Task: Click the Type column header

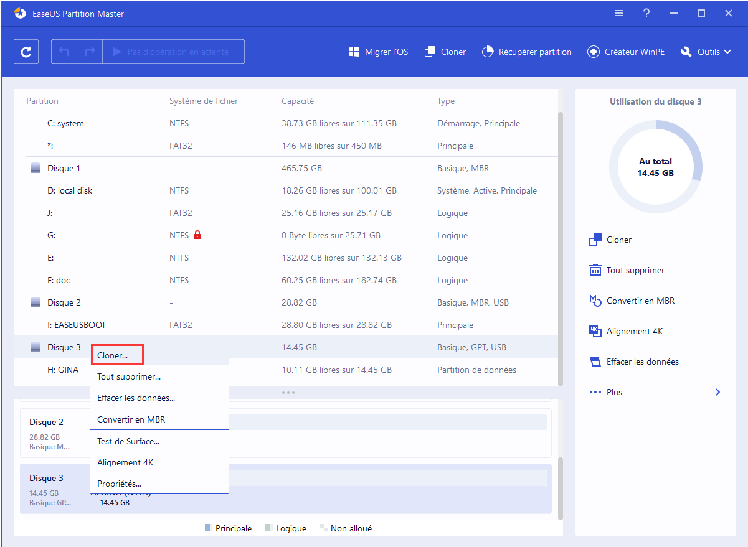Action: pos(446,101)
